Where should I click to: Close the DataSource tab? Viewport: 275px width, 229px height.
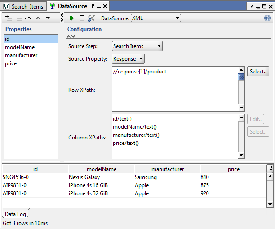[x=105, y=6]
